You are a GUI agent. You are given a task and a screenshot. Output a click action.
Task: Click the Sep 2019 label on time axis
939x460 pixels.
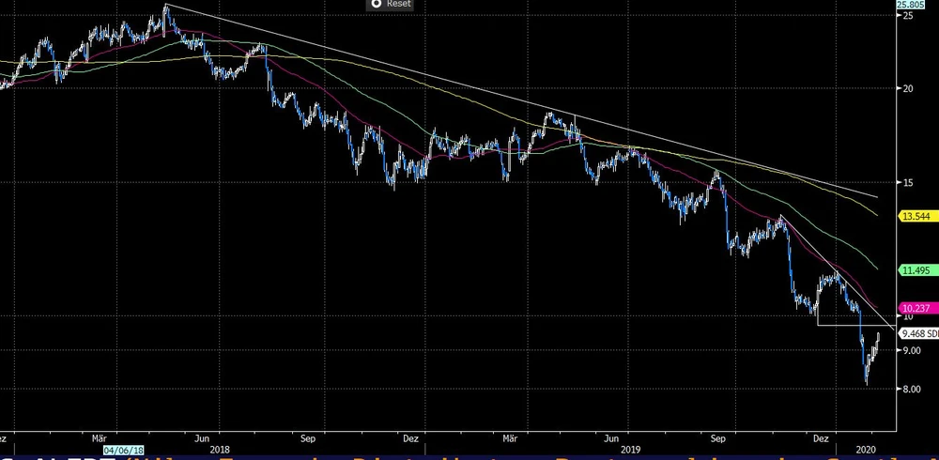click(719, 437)
